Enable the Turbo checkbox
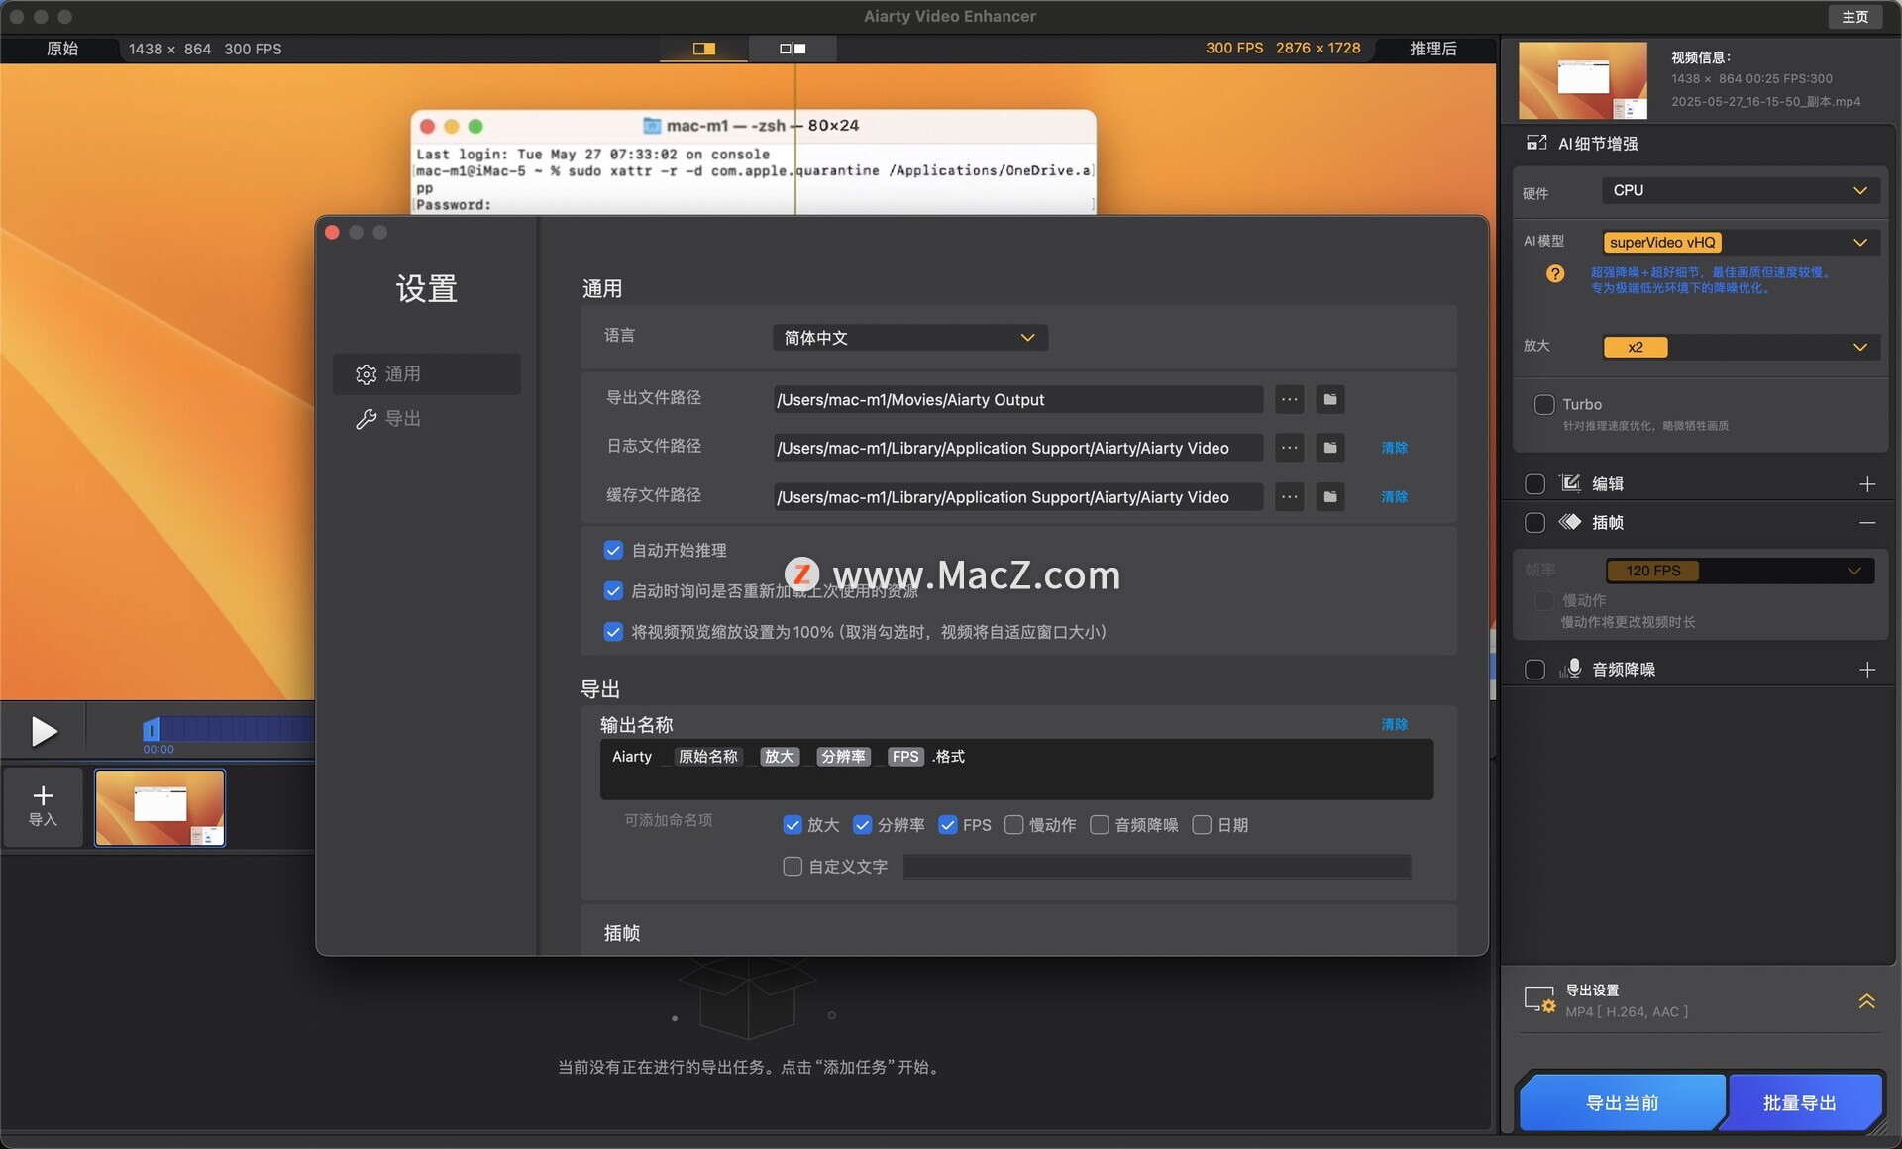The width and height of the screenshot is (1902, 1149). point(1543,404)
